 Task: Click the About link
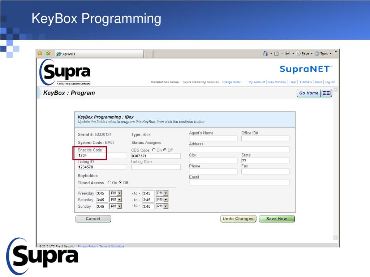(318, 82)
